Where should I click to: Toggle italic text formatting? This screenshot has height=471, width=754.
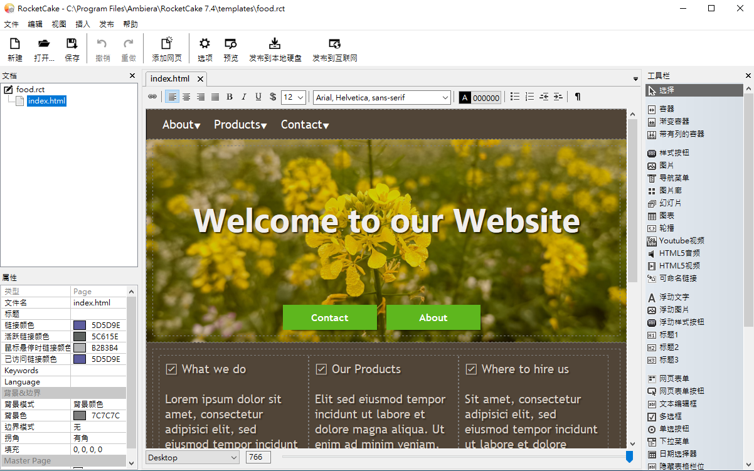[244, 97]
